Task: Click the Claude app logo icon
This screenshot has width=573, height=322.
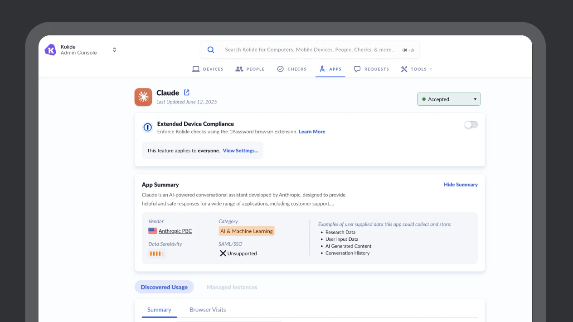Action: (x=143, y=97)
